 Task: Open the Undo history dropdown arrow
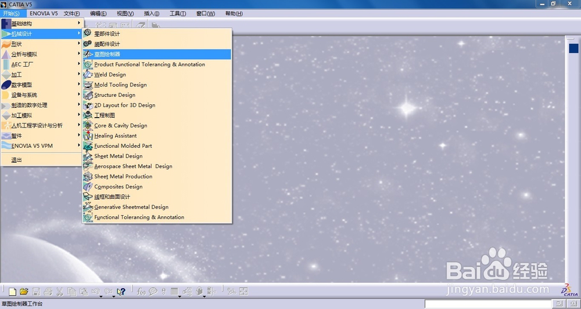[x=101, y=296]
